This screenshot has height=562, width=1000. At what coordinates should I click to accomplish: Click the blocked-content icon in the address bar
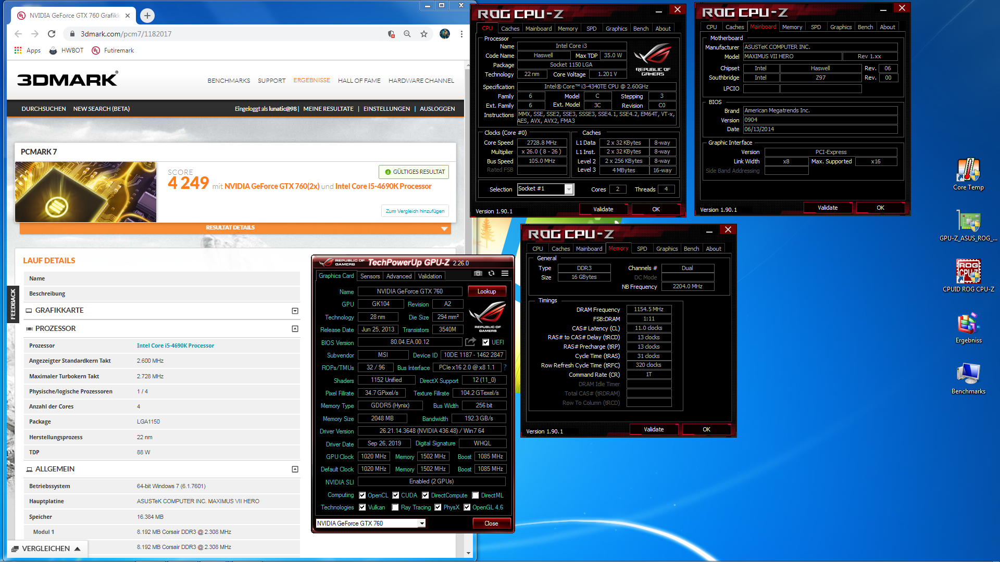(x=391, y=34)
